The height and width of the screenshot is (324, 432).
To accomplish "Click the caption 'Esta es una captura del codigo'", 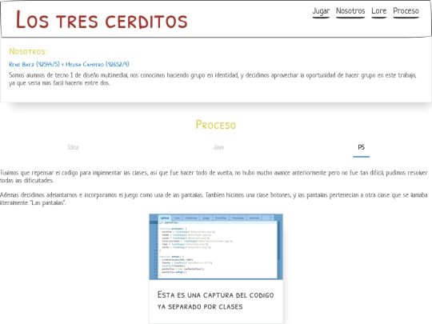I will click(x=216, y=301).
